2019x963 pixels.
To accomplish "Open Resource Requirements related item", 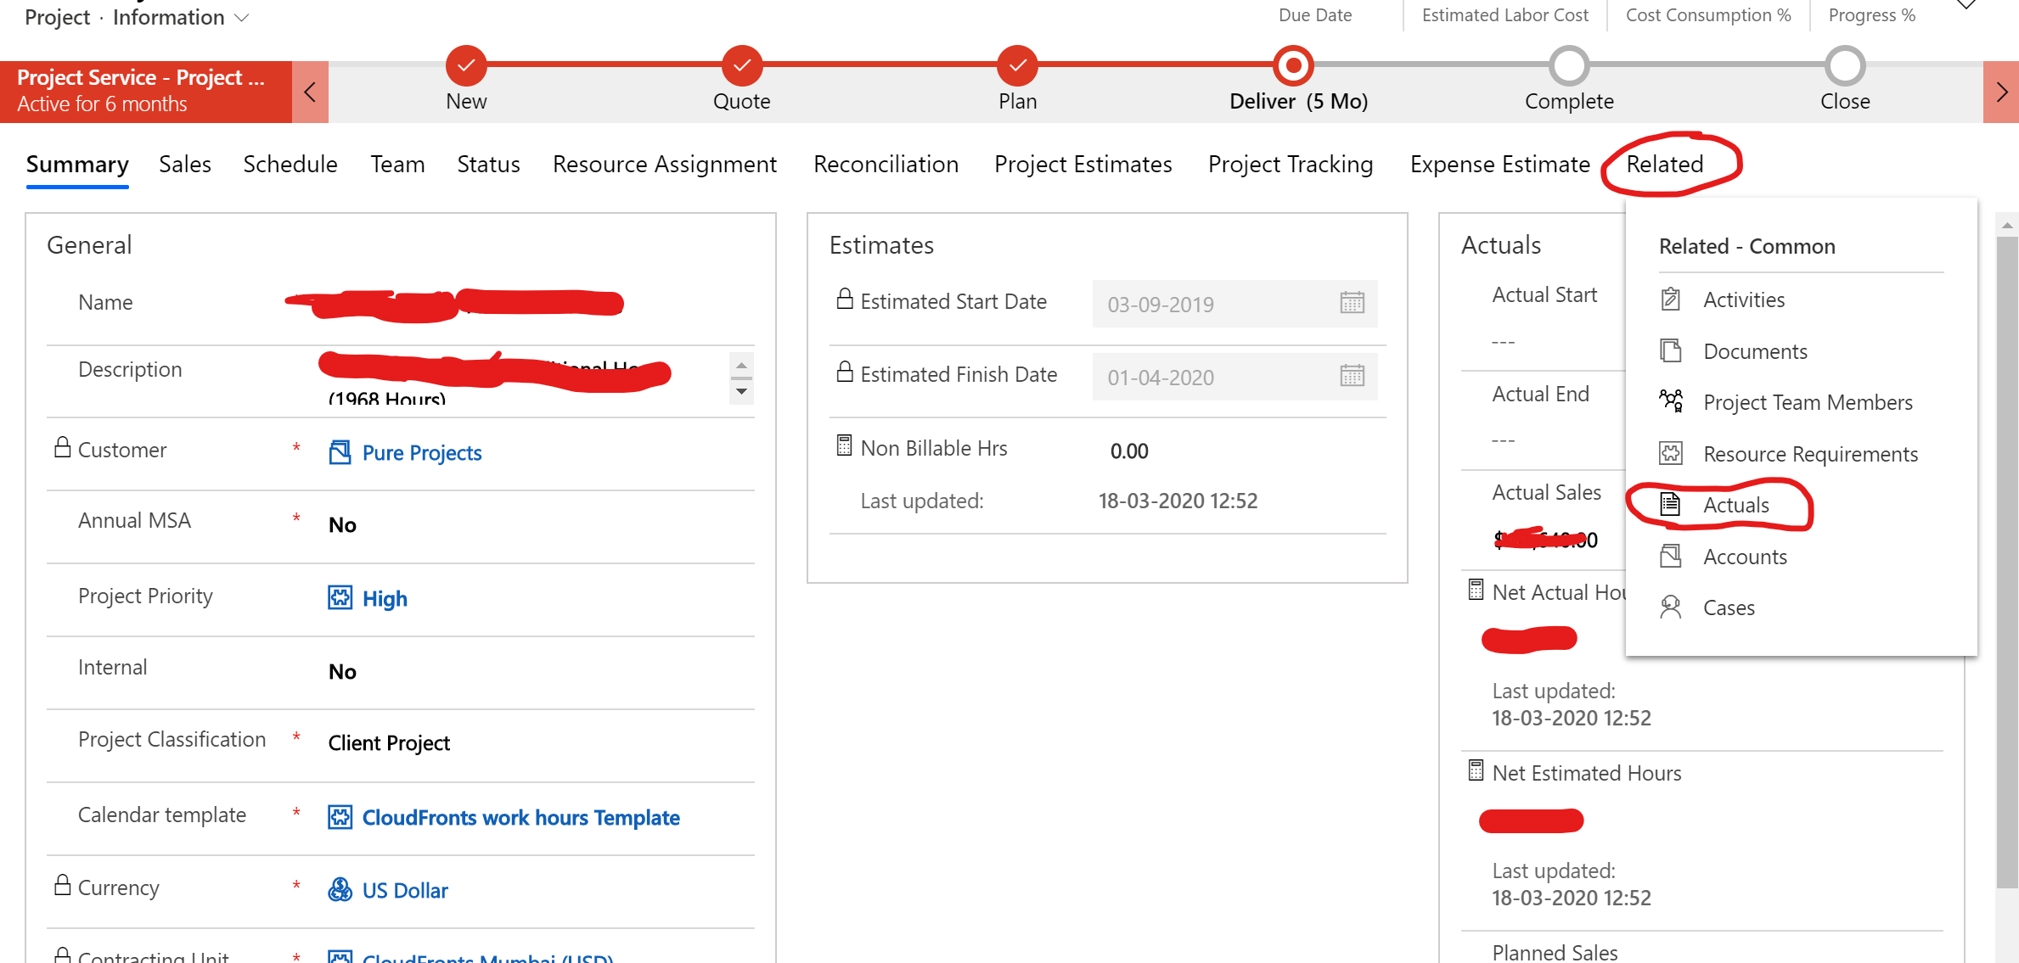I will [x=1810, y=454].
